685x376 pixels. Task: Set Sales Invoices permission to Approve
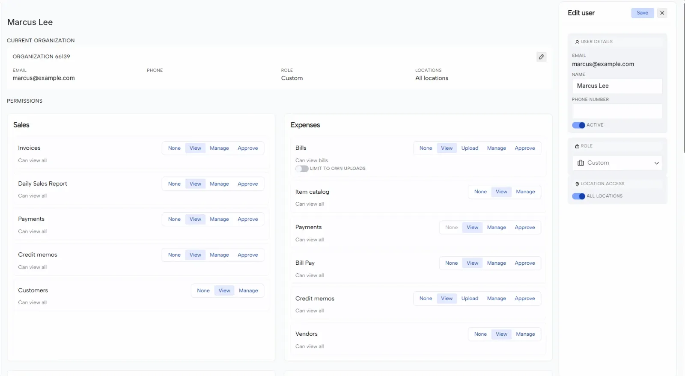pos(248,148)
